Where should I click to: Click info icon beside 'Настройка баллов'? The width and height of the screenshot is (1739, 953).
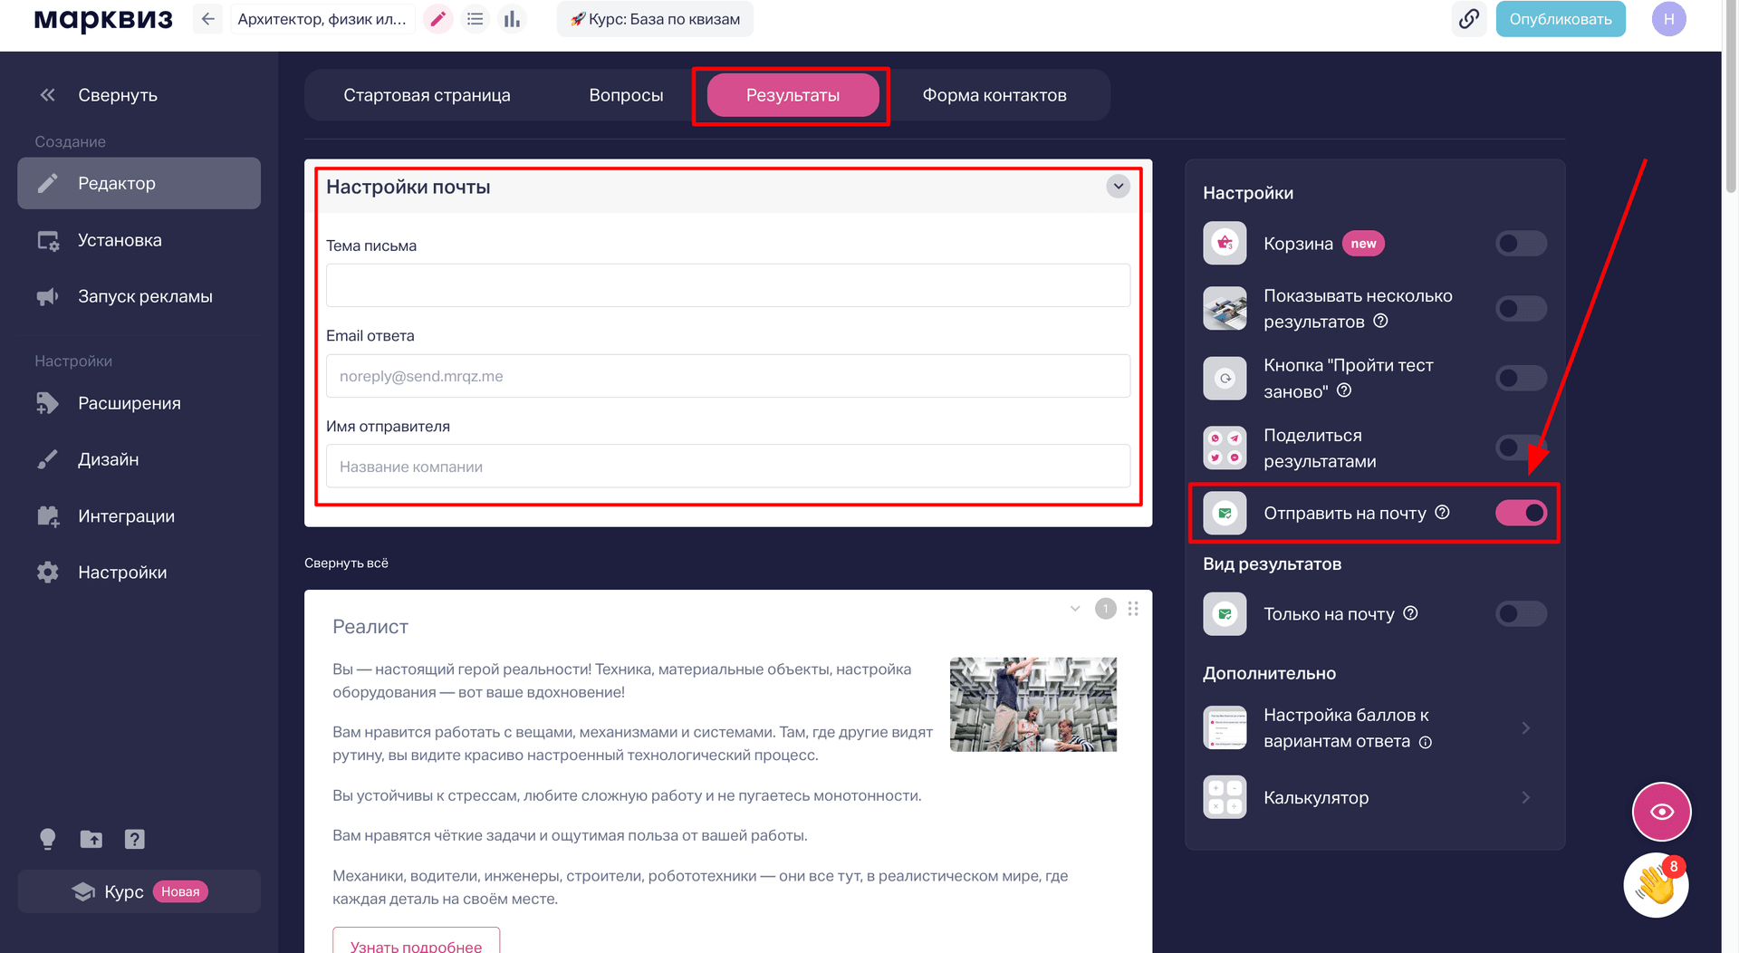coord(1426,742)
